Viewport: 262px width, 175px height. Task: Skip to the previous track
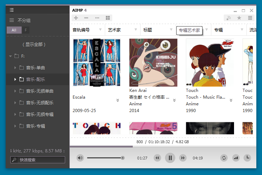tap(158, 158)
